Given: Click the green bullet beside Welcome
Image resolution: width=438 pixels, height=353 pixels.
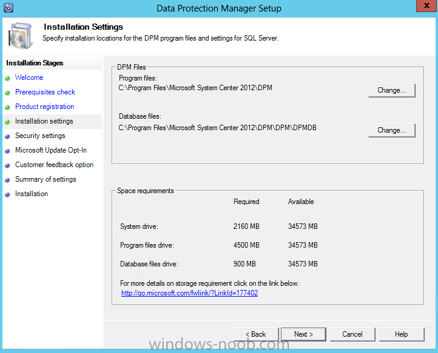Looking at the screenshot, I should point(7,78).
